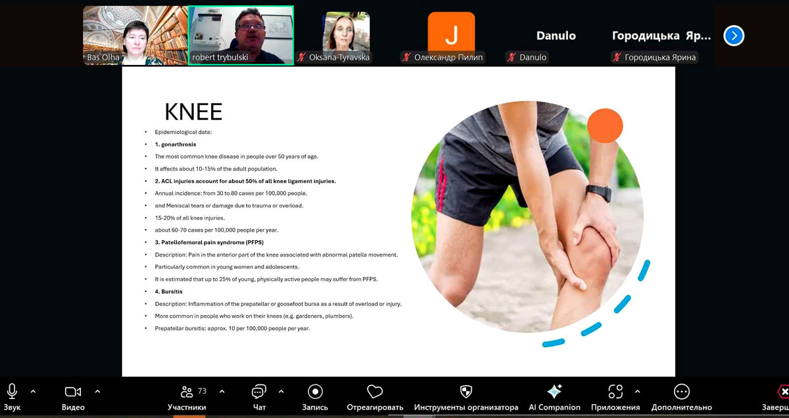Viewport: 789px width, 418px height.
Task: Click muted mic icon beside Городицька Ярина
Action: pos(617,58)
